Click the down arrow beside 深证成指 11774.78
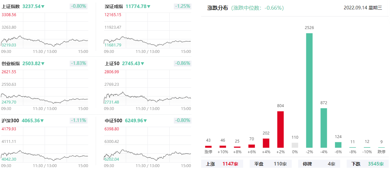Image resolution: width=390 pixels, height=170 pixels. pyautogui.click(x=149, y=6)
